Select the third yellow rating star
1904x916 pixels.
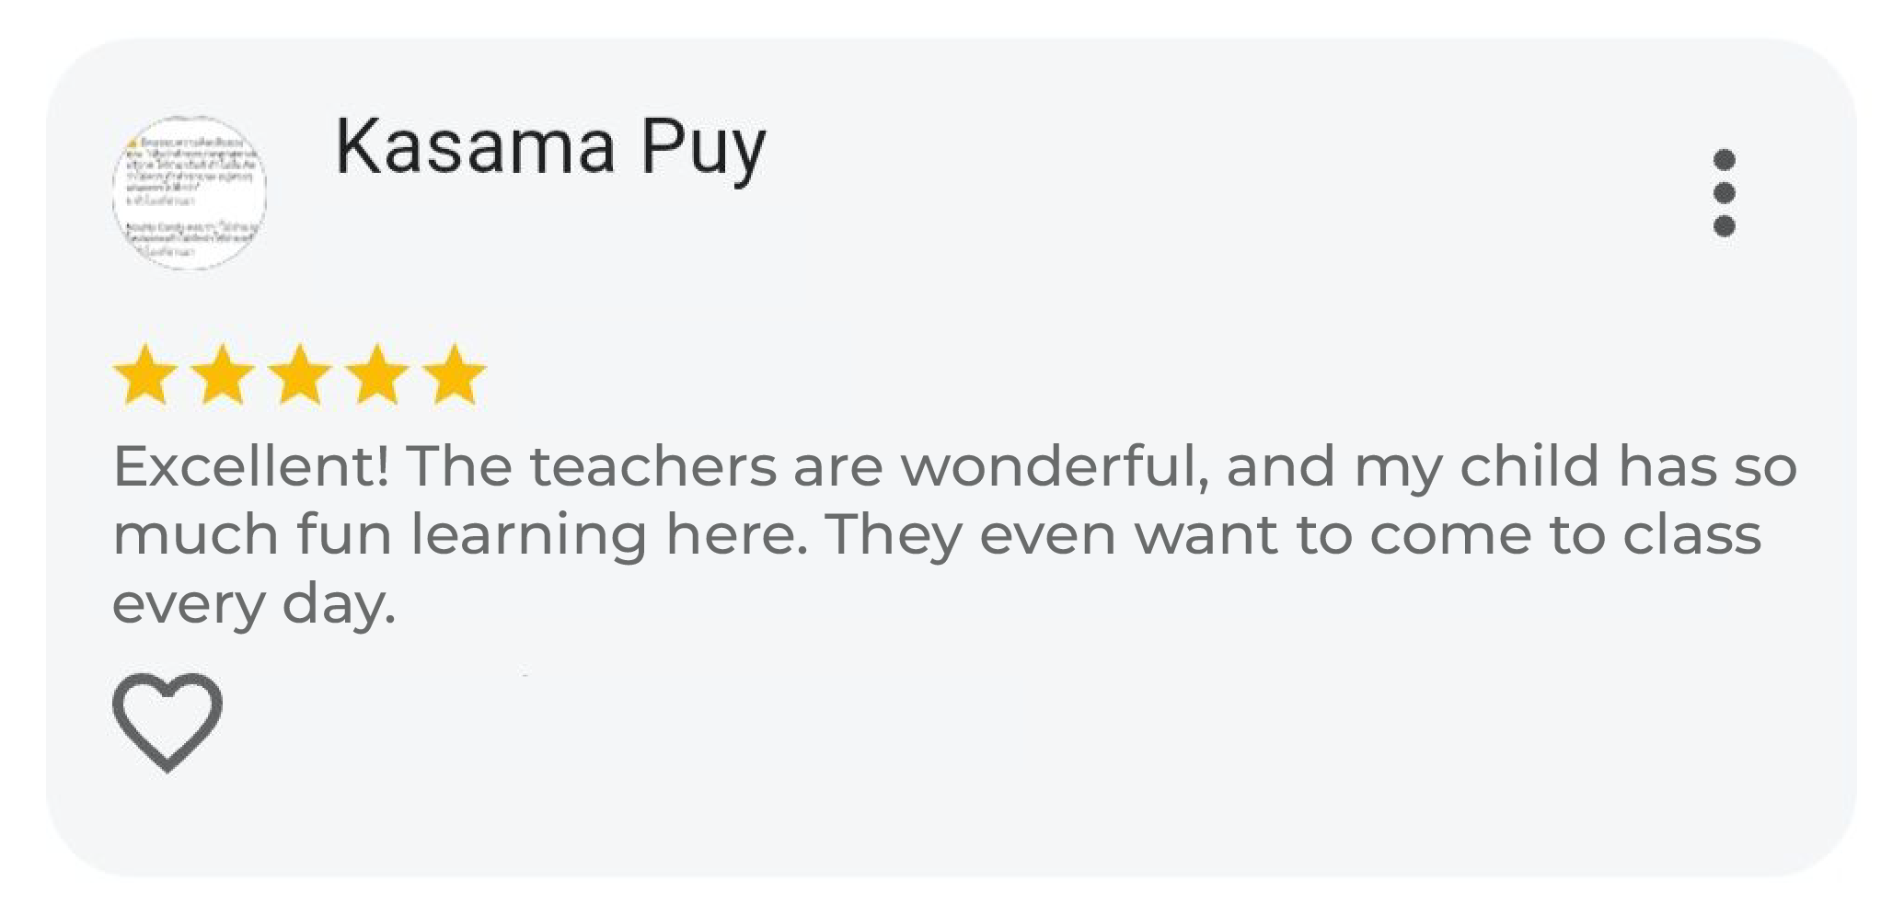300,375
